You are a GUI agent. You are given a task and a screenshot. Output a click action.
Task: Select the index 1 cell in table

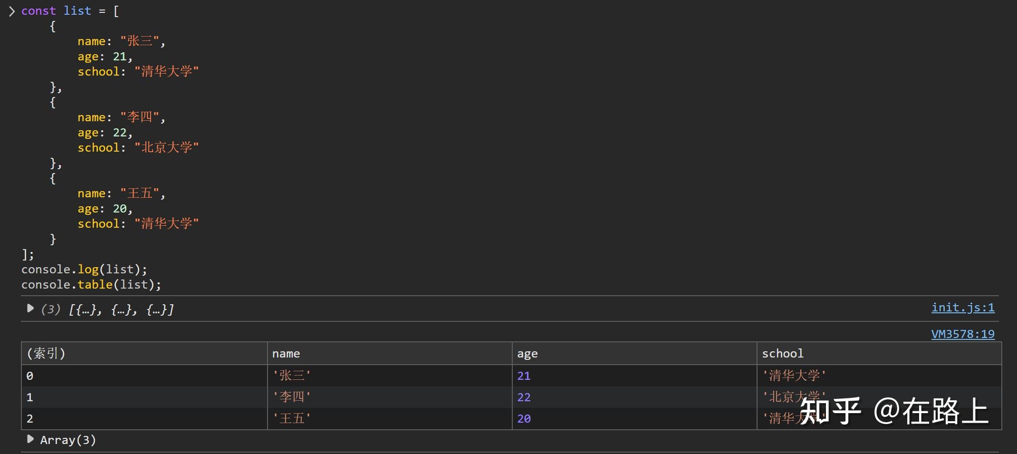pos(144,397)
